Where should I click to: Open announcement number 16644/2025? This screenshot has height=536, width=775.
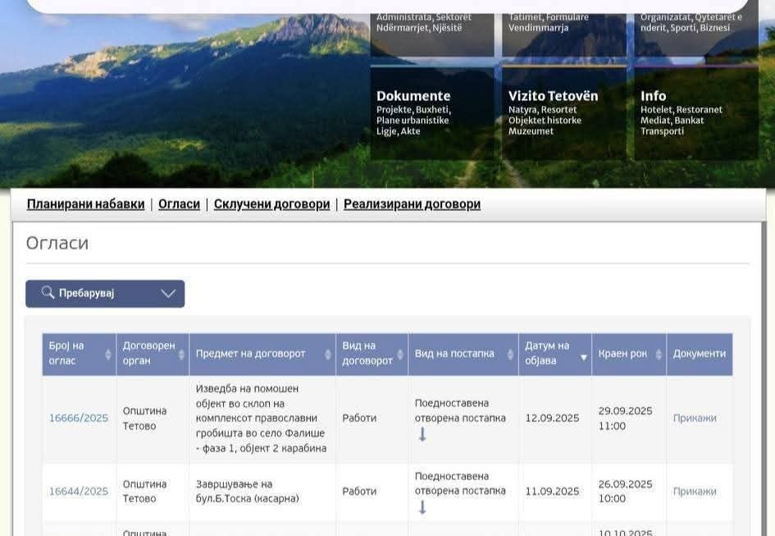coord(79,491)
